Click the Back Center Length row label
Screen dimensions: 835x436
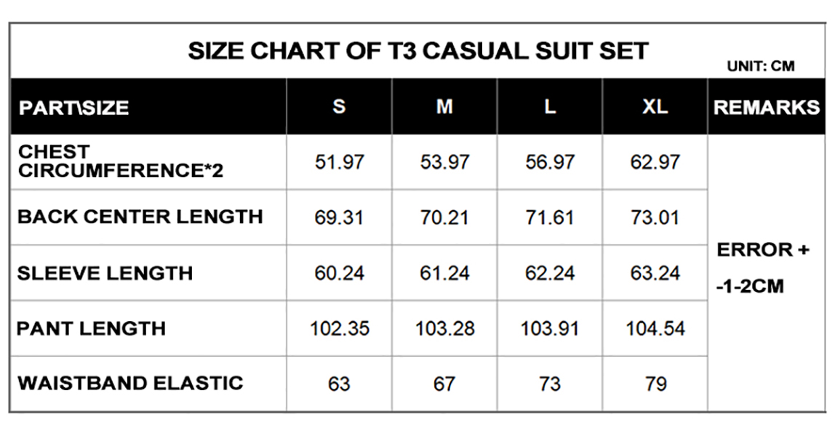140,217
